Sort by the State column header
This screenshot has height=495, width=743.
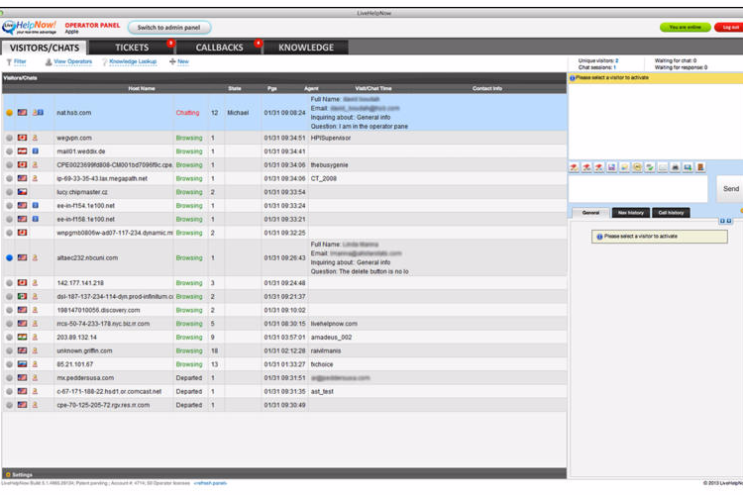point(235,88)
